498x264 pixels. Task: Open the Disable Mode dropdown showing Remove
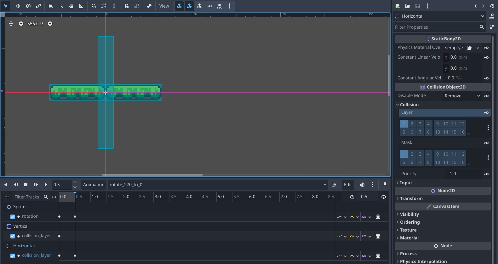pyautogui.click(x=462, y=96)
